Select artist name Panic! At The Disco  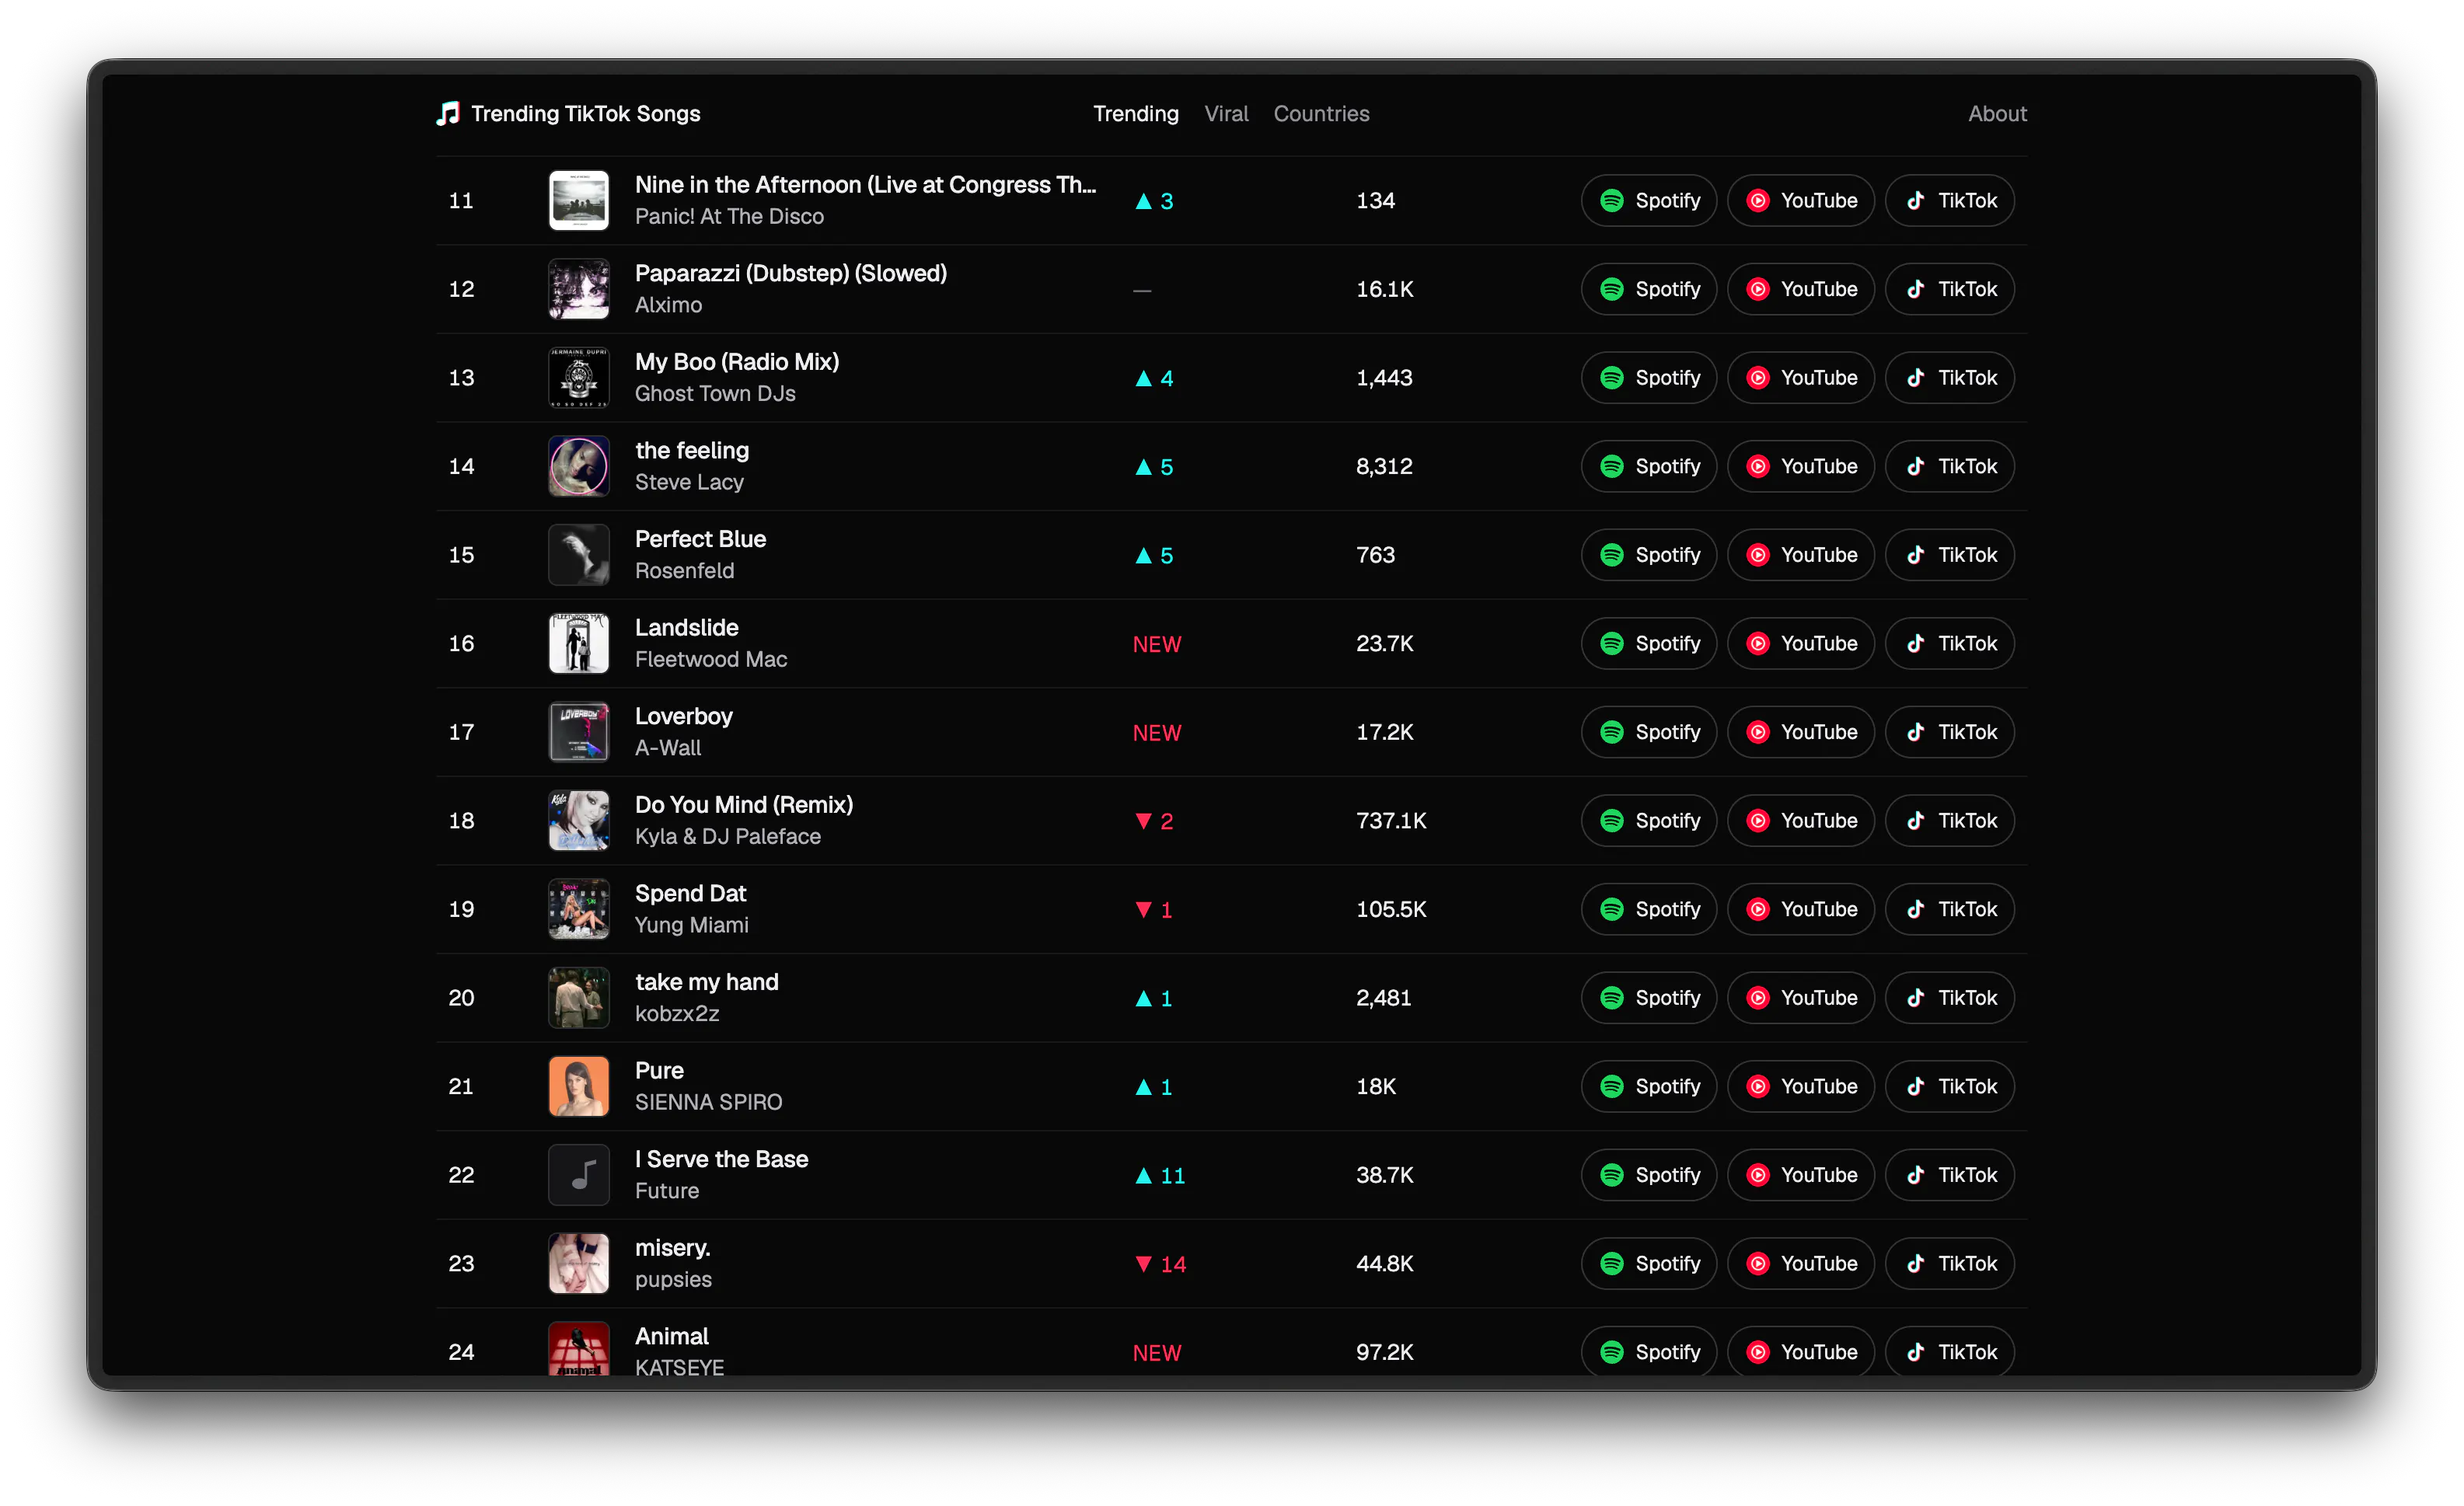(729, 217)
